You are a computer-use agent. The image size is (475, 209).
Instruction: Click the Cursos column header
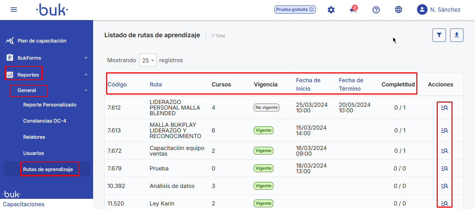[221, 84]
